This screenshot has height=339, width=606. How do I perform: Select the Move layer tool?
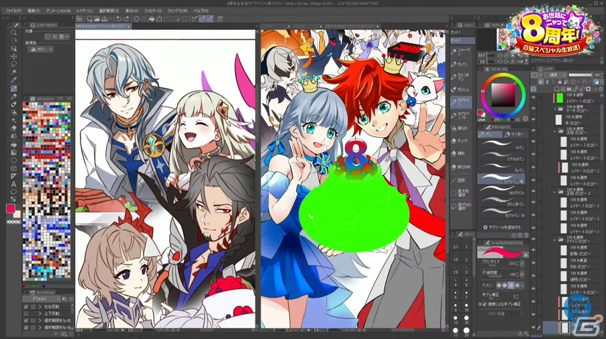pos(14,56)
